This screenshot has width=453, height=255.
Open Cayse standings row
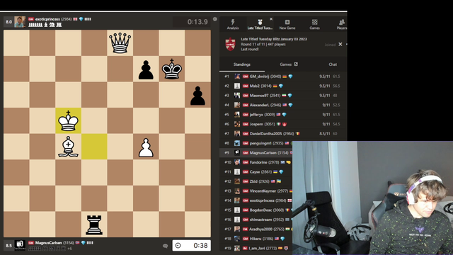(x=256, y=171)
